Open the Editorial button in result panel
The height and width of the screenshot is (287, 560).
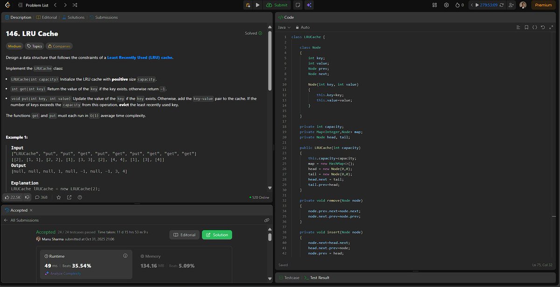(184, 235)
